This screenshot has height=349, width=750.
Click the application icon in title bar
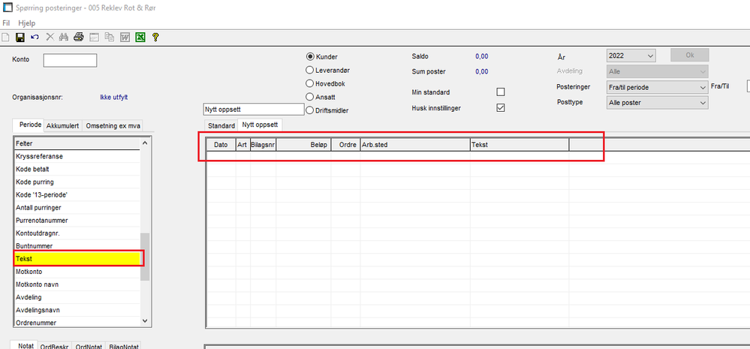pos(8,8)
